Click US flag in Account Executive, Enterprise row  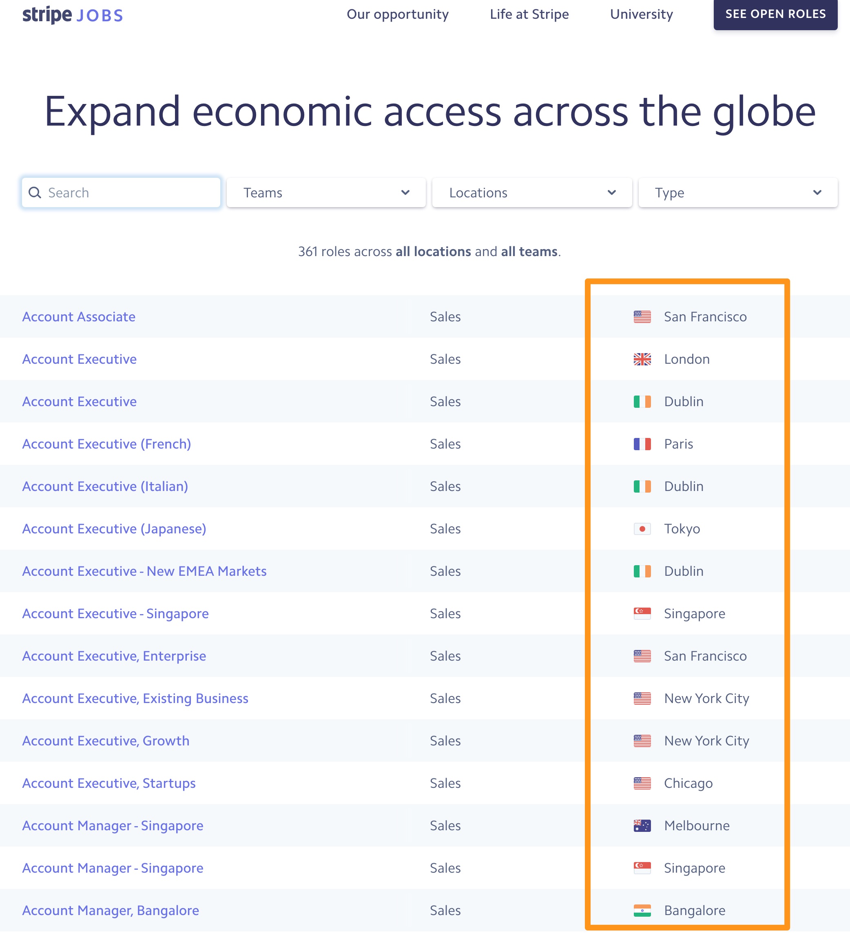coord(642,656)
